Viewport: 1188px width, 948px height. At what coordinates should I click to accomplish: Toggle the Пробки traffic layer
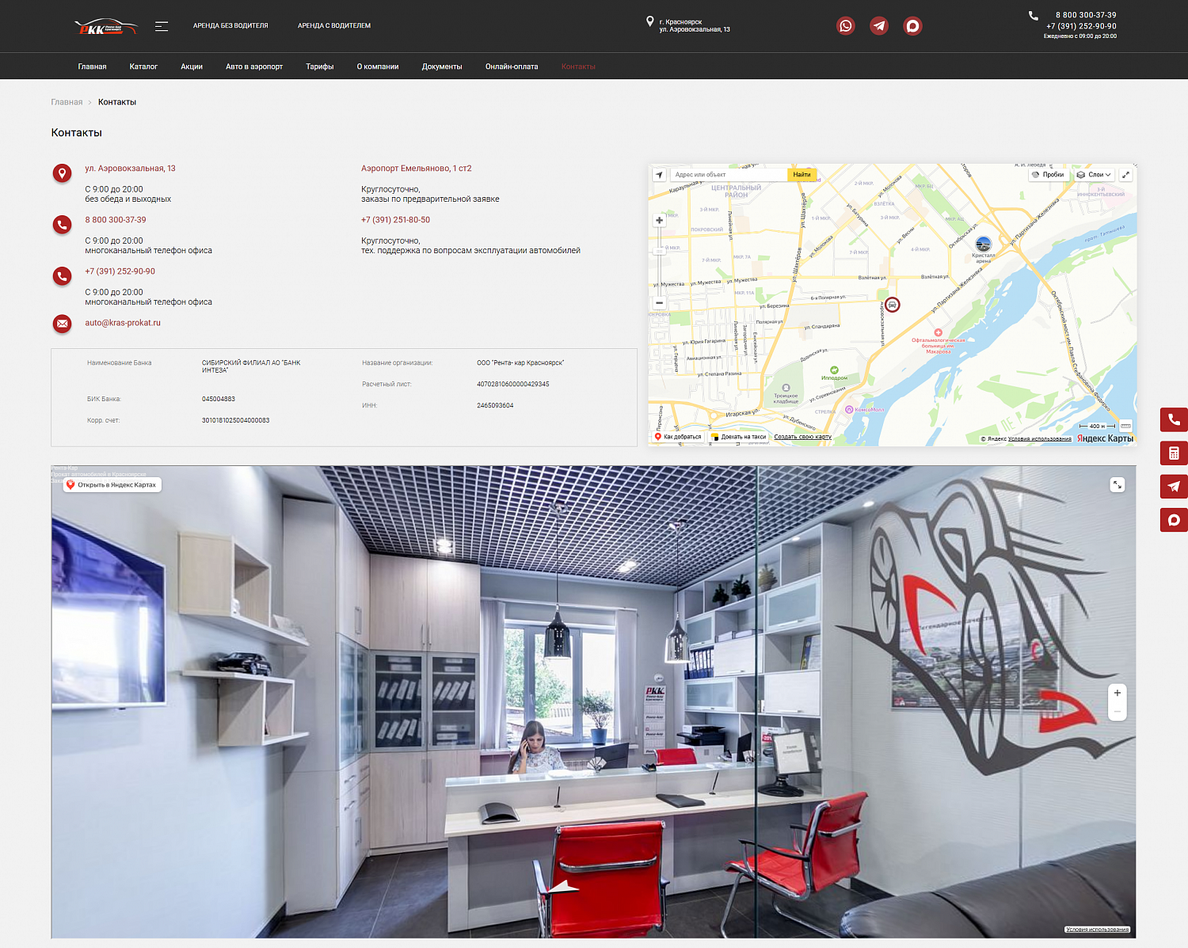tap(1048, 175)
